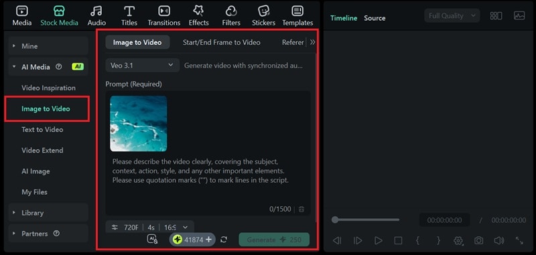536x255 pixels.
Task: Enter fullscreen preview with expand icon
Action: point(519,241)
